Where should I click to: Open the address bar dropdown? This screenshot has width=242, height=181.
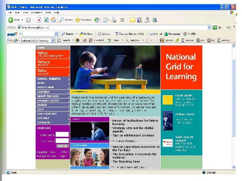pos(209,27)
